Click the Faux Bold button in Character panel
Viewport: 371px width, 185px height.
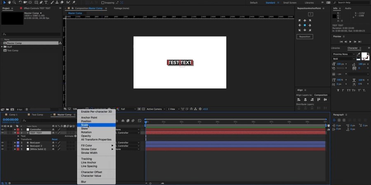click(x=338, y=90)
